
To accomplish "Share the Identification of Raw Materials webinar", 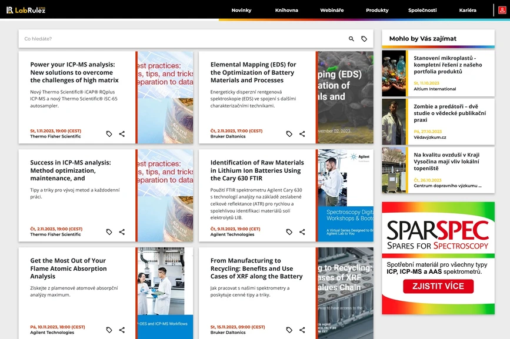I will pyautogui.click(x=302, y=232).
